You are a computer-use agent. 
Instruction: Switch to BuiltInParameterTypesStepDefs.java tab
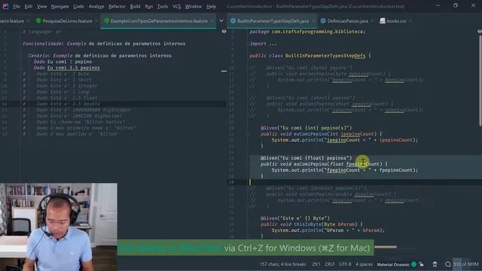273,21
